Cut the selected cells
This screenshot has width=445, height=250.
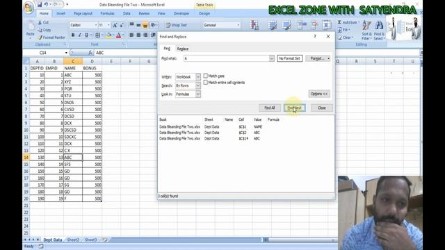point(43,22)
